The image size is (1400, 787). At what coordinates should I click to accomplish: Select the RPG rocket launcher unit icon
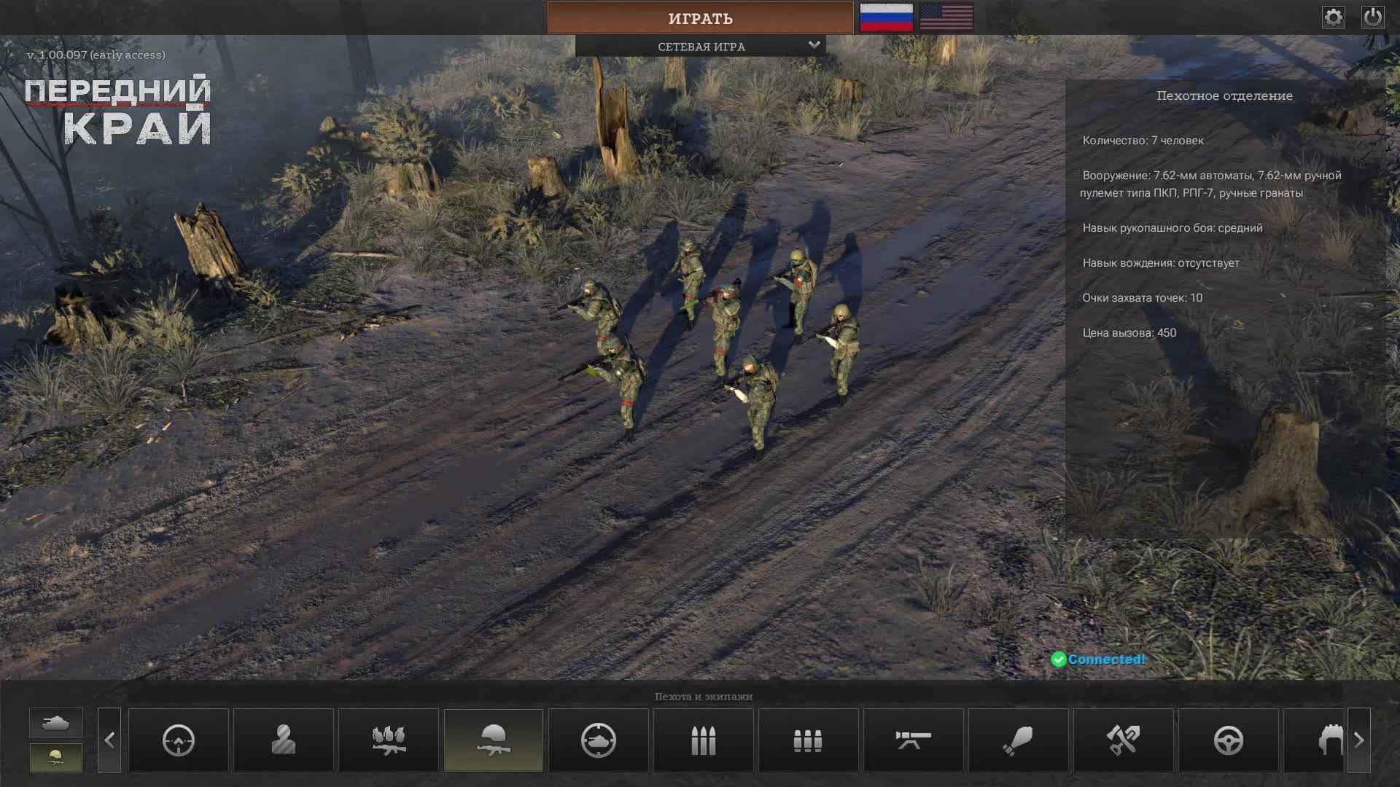pyautogui.click(x=1018, y=740)
